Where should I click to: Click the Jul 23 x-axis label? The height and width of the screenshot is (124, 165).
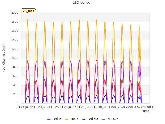(x=38, y=107)
